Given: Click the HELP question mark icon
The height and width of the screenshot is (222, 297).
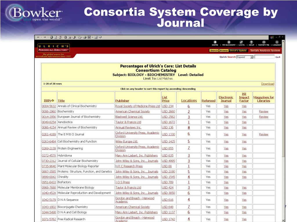Looking at the screenshot, I should pos(251,42).
